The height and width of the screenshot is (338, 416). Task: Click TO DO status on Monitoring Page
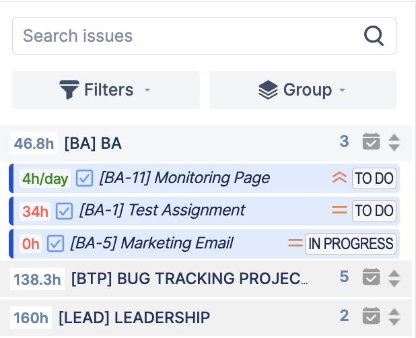(x=374, y=178)
